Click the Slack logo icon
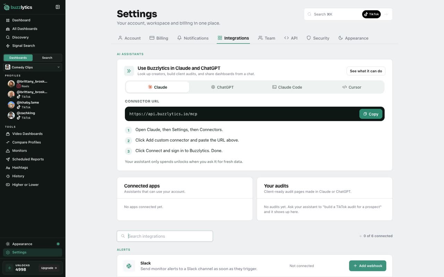Image resolution: width=444 pixels, height=277 pixels. (x=129, y=266)
